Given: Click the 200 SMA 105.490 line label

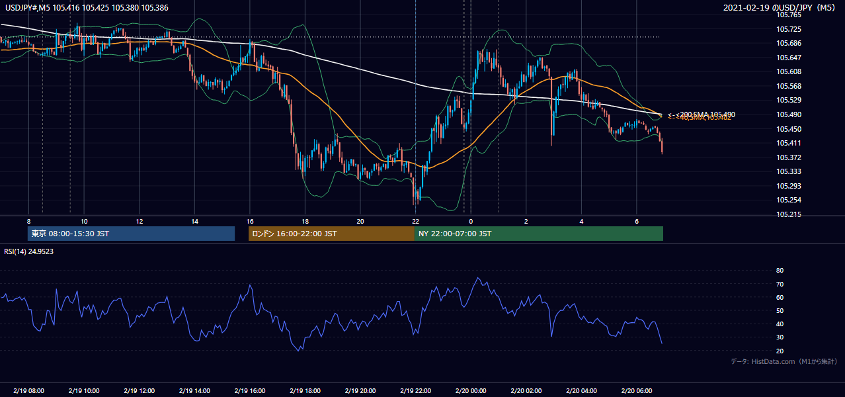Looking at the screenshot, I should (x=702, y=114).
